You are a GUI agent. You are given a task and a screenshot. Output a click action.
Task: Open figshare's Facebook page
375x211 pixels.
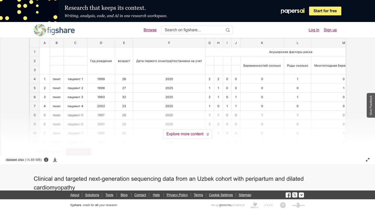(x=288, y=195)
